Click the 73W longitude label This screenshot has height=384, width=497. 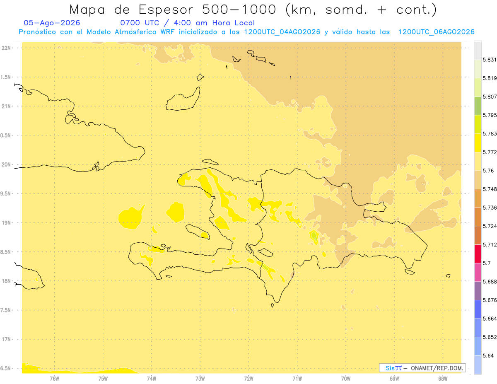pos(200,378)
